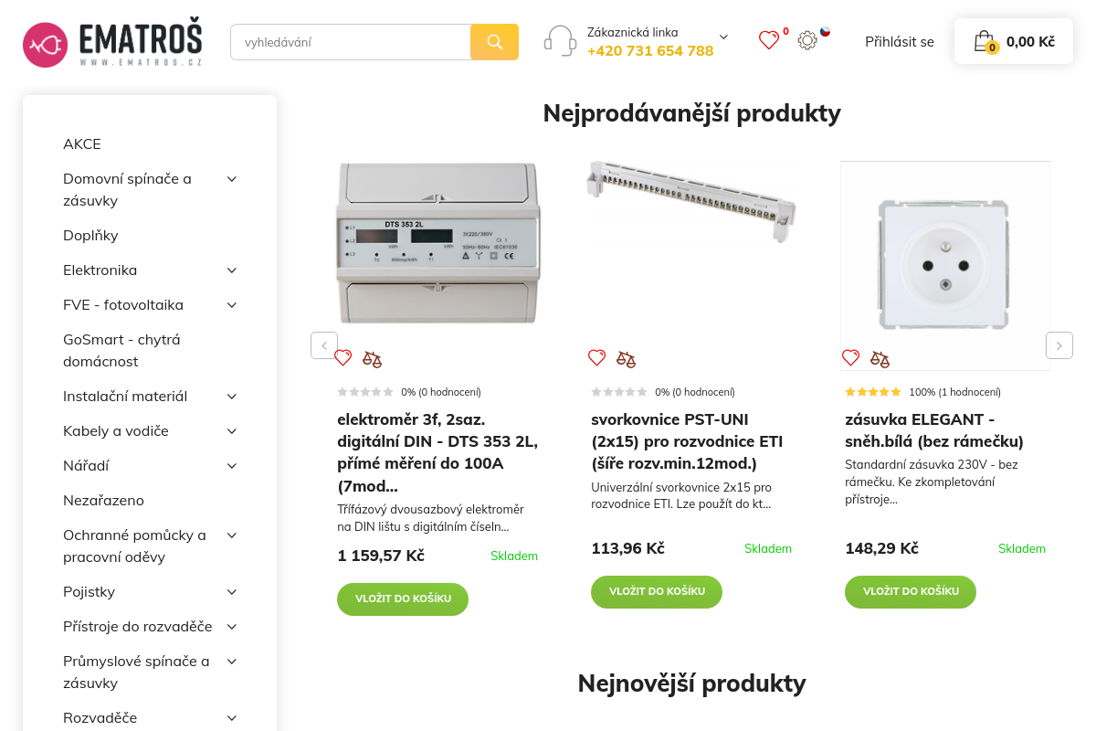Open the settings gear icon
Screen dimensions: 1096x731
(x=806, y=40)
